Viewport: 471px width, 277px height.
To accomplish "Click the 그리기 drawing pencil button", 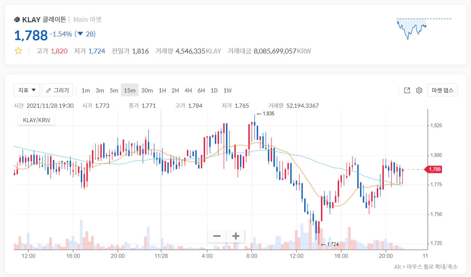I will (x=57, y=90).
